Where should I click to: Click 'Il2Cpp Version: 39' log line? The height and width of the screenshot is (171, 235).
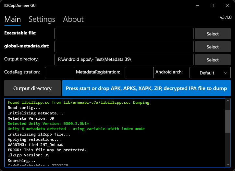pyautogui.click(x=29, y=155)
